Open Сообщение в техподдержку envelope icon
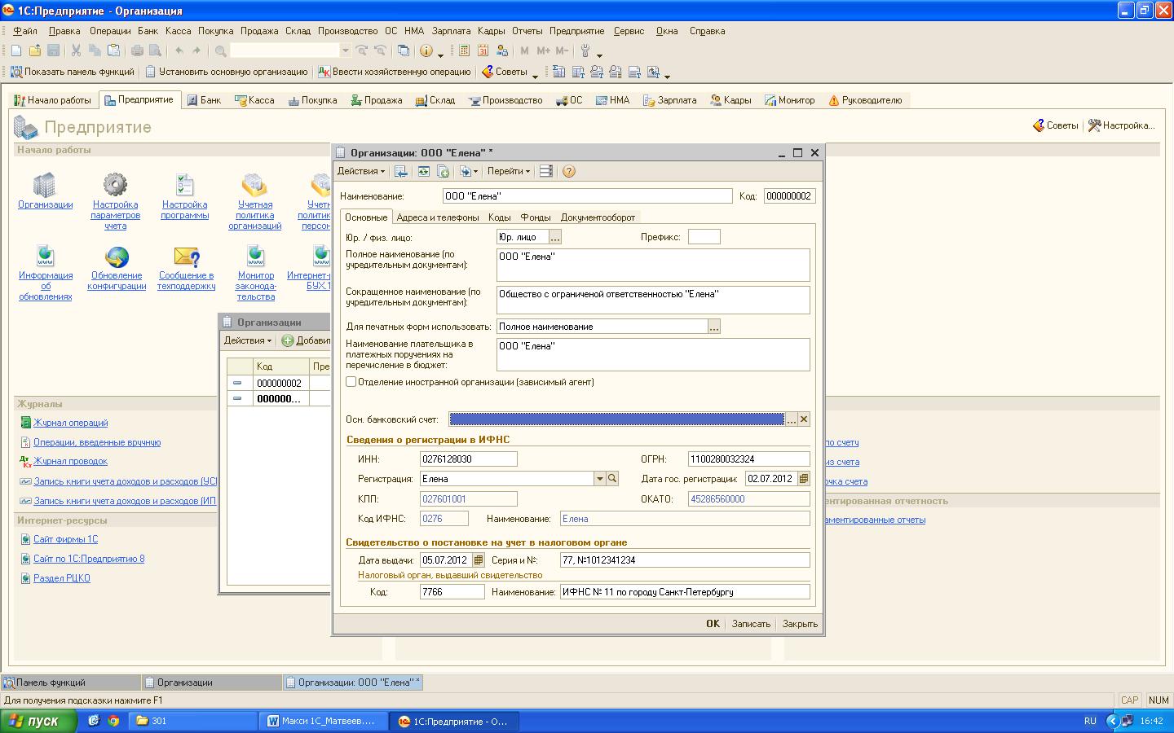 187,257
